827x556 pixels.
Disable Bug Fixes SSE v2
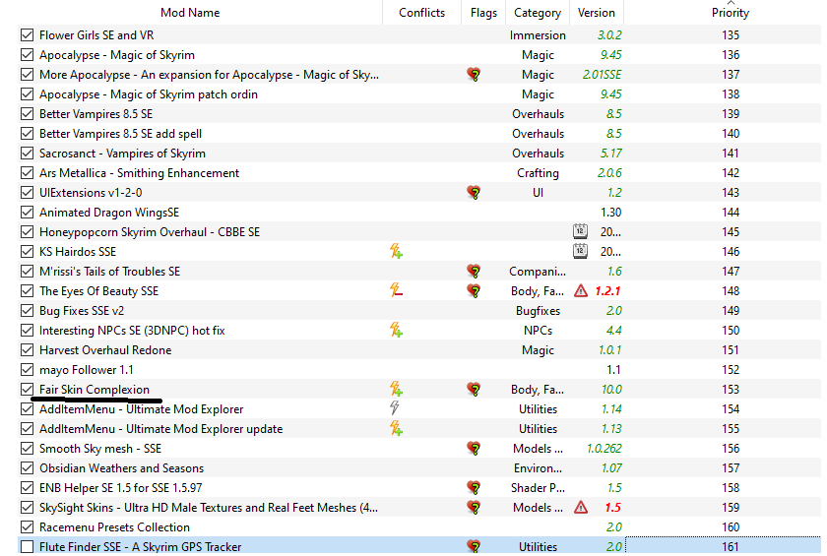click(27, 311)
